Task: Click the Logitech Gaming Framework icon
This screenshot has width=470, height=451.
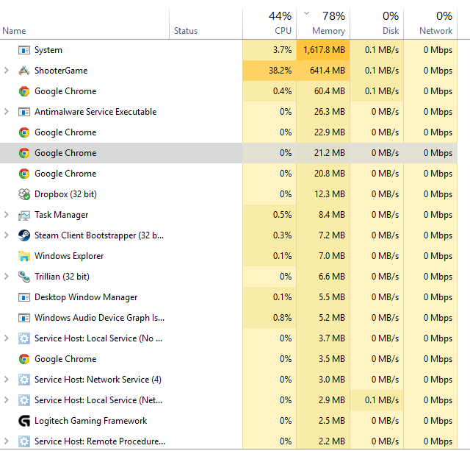Action: pyautogui.click(x=24, y=421)
